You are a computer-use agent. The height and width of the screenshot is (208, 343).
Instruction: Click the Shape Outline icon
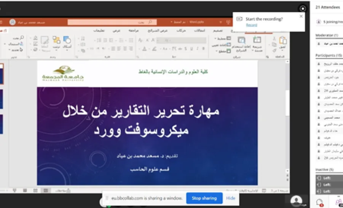(x=35, y=44)
